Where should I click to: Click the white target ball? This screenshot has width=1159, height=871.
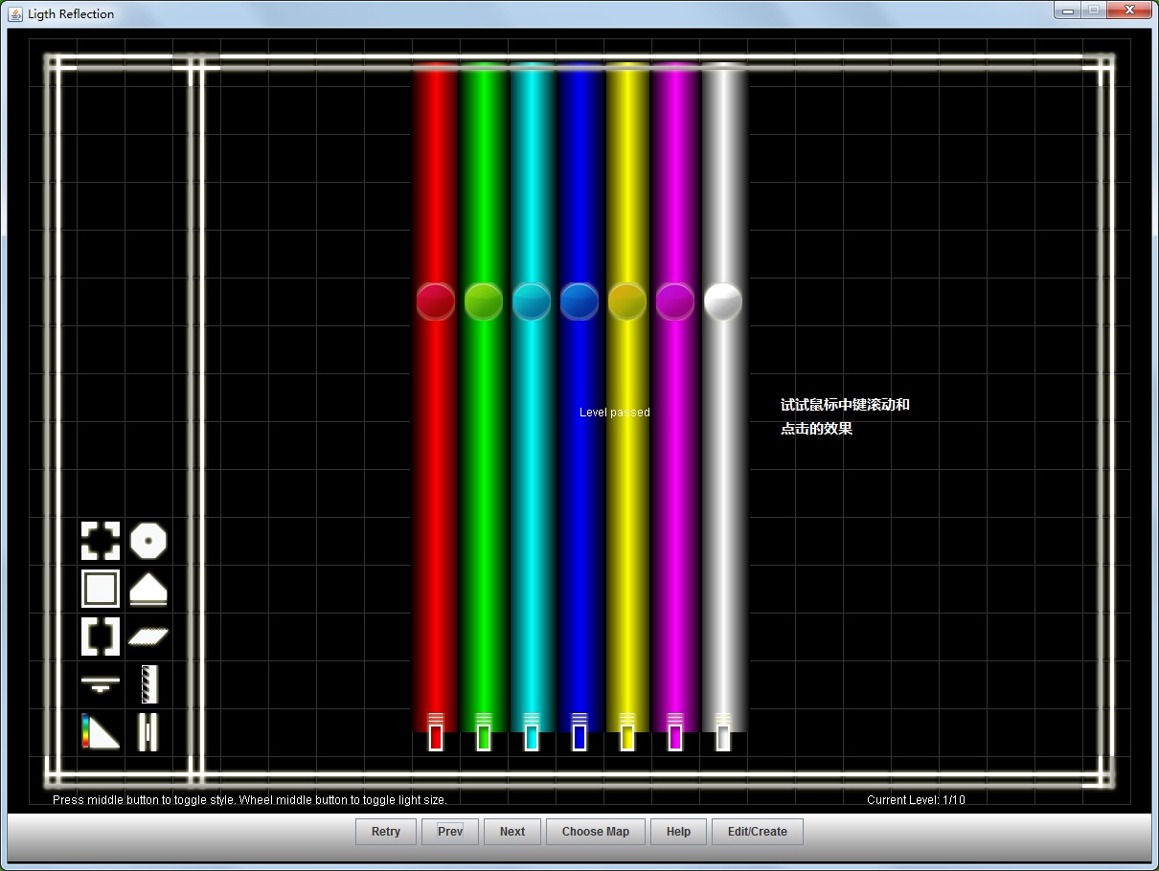click(x=723, y=301)
